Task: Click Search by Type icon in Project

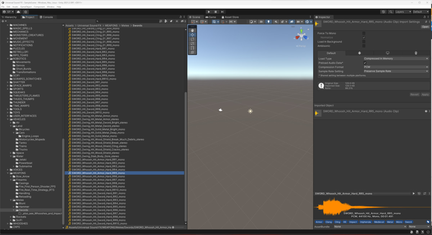Action: coord(166,21)
